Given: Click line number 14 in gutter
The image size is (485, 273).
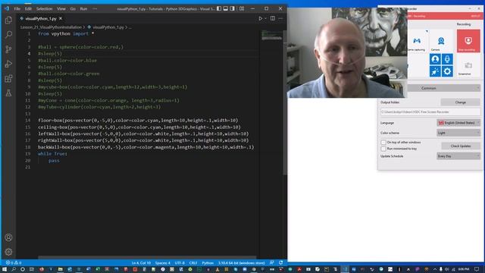Looking at the screenshot, I should [28, 120].
